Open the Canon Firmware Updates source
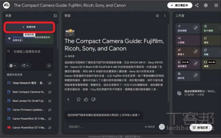 pyautogui.click(x=29, y=110)
